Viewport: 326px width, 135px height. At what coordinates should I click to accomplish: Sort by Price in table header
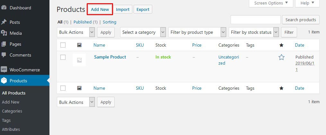click(197, 45)
